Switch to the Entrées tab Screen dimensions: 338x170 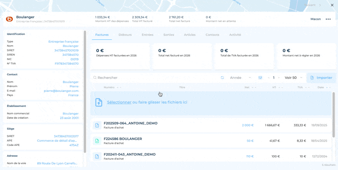(x=147, y=35)
